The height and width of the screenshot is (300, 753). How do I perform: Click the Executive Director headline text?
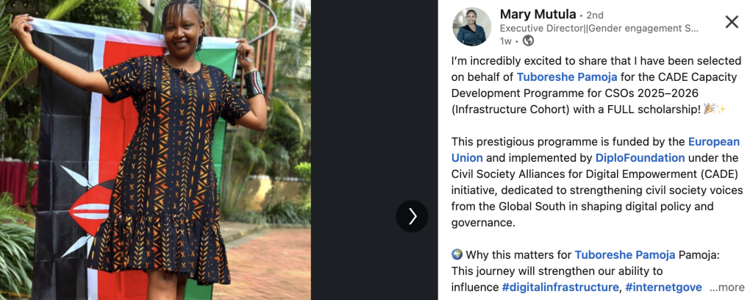pos(599,28)
